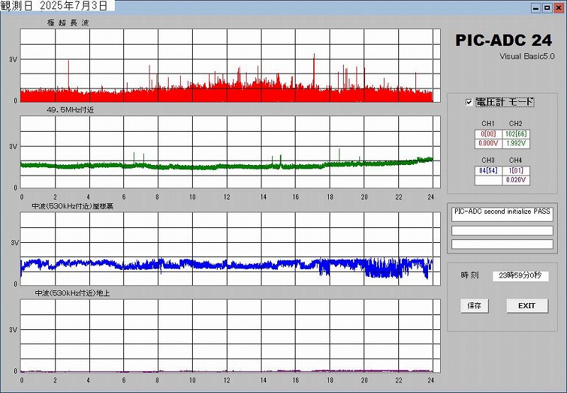
Task: Click the Visual Basic5.0 label
Action: (527, 57)
